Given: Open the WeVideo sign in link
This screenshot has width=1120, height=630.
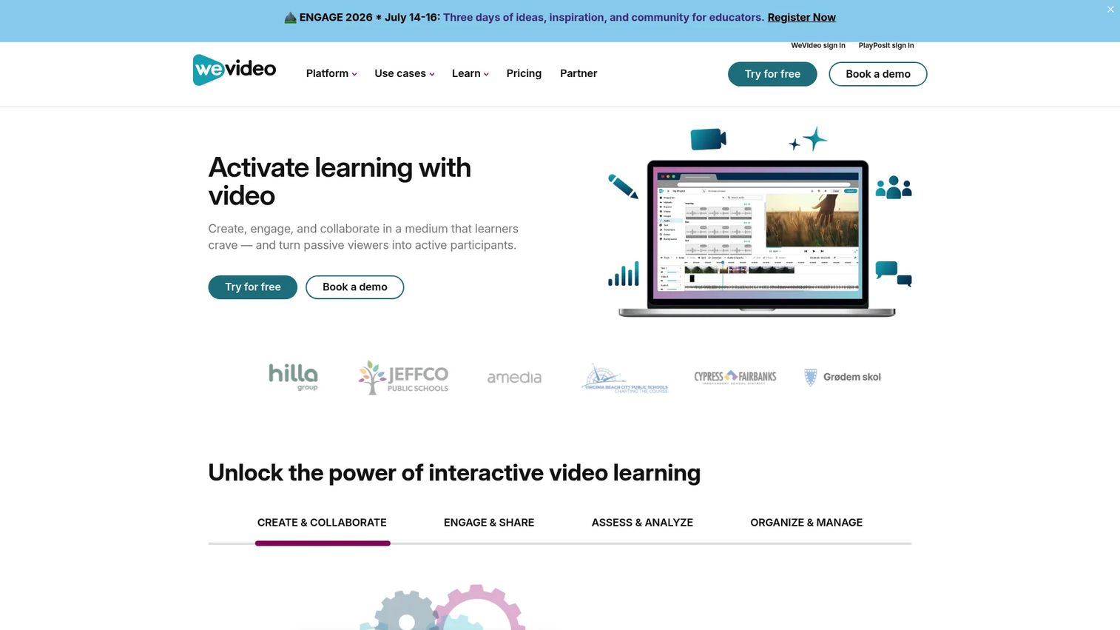Looking at the screenshot, I should click(818, 45).
